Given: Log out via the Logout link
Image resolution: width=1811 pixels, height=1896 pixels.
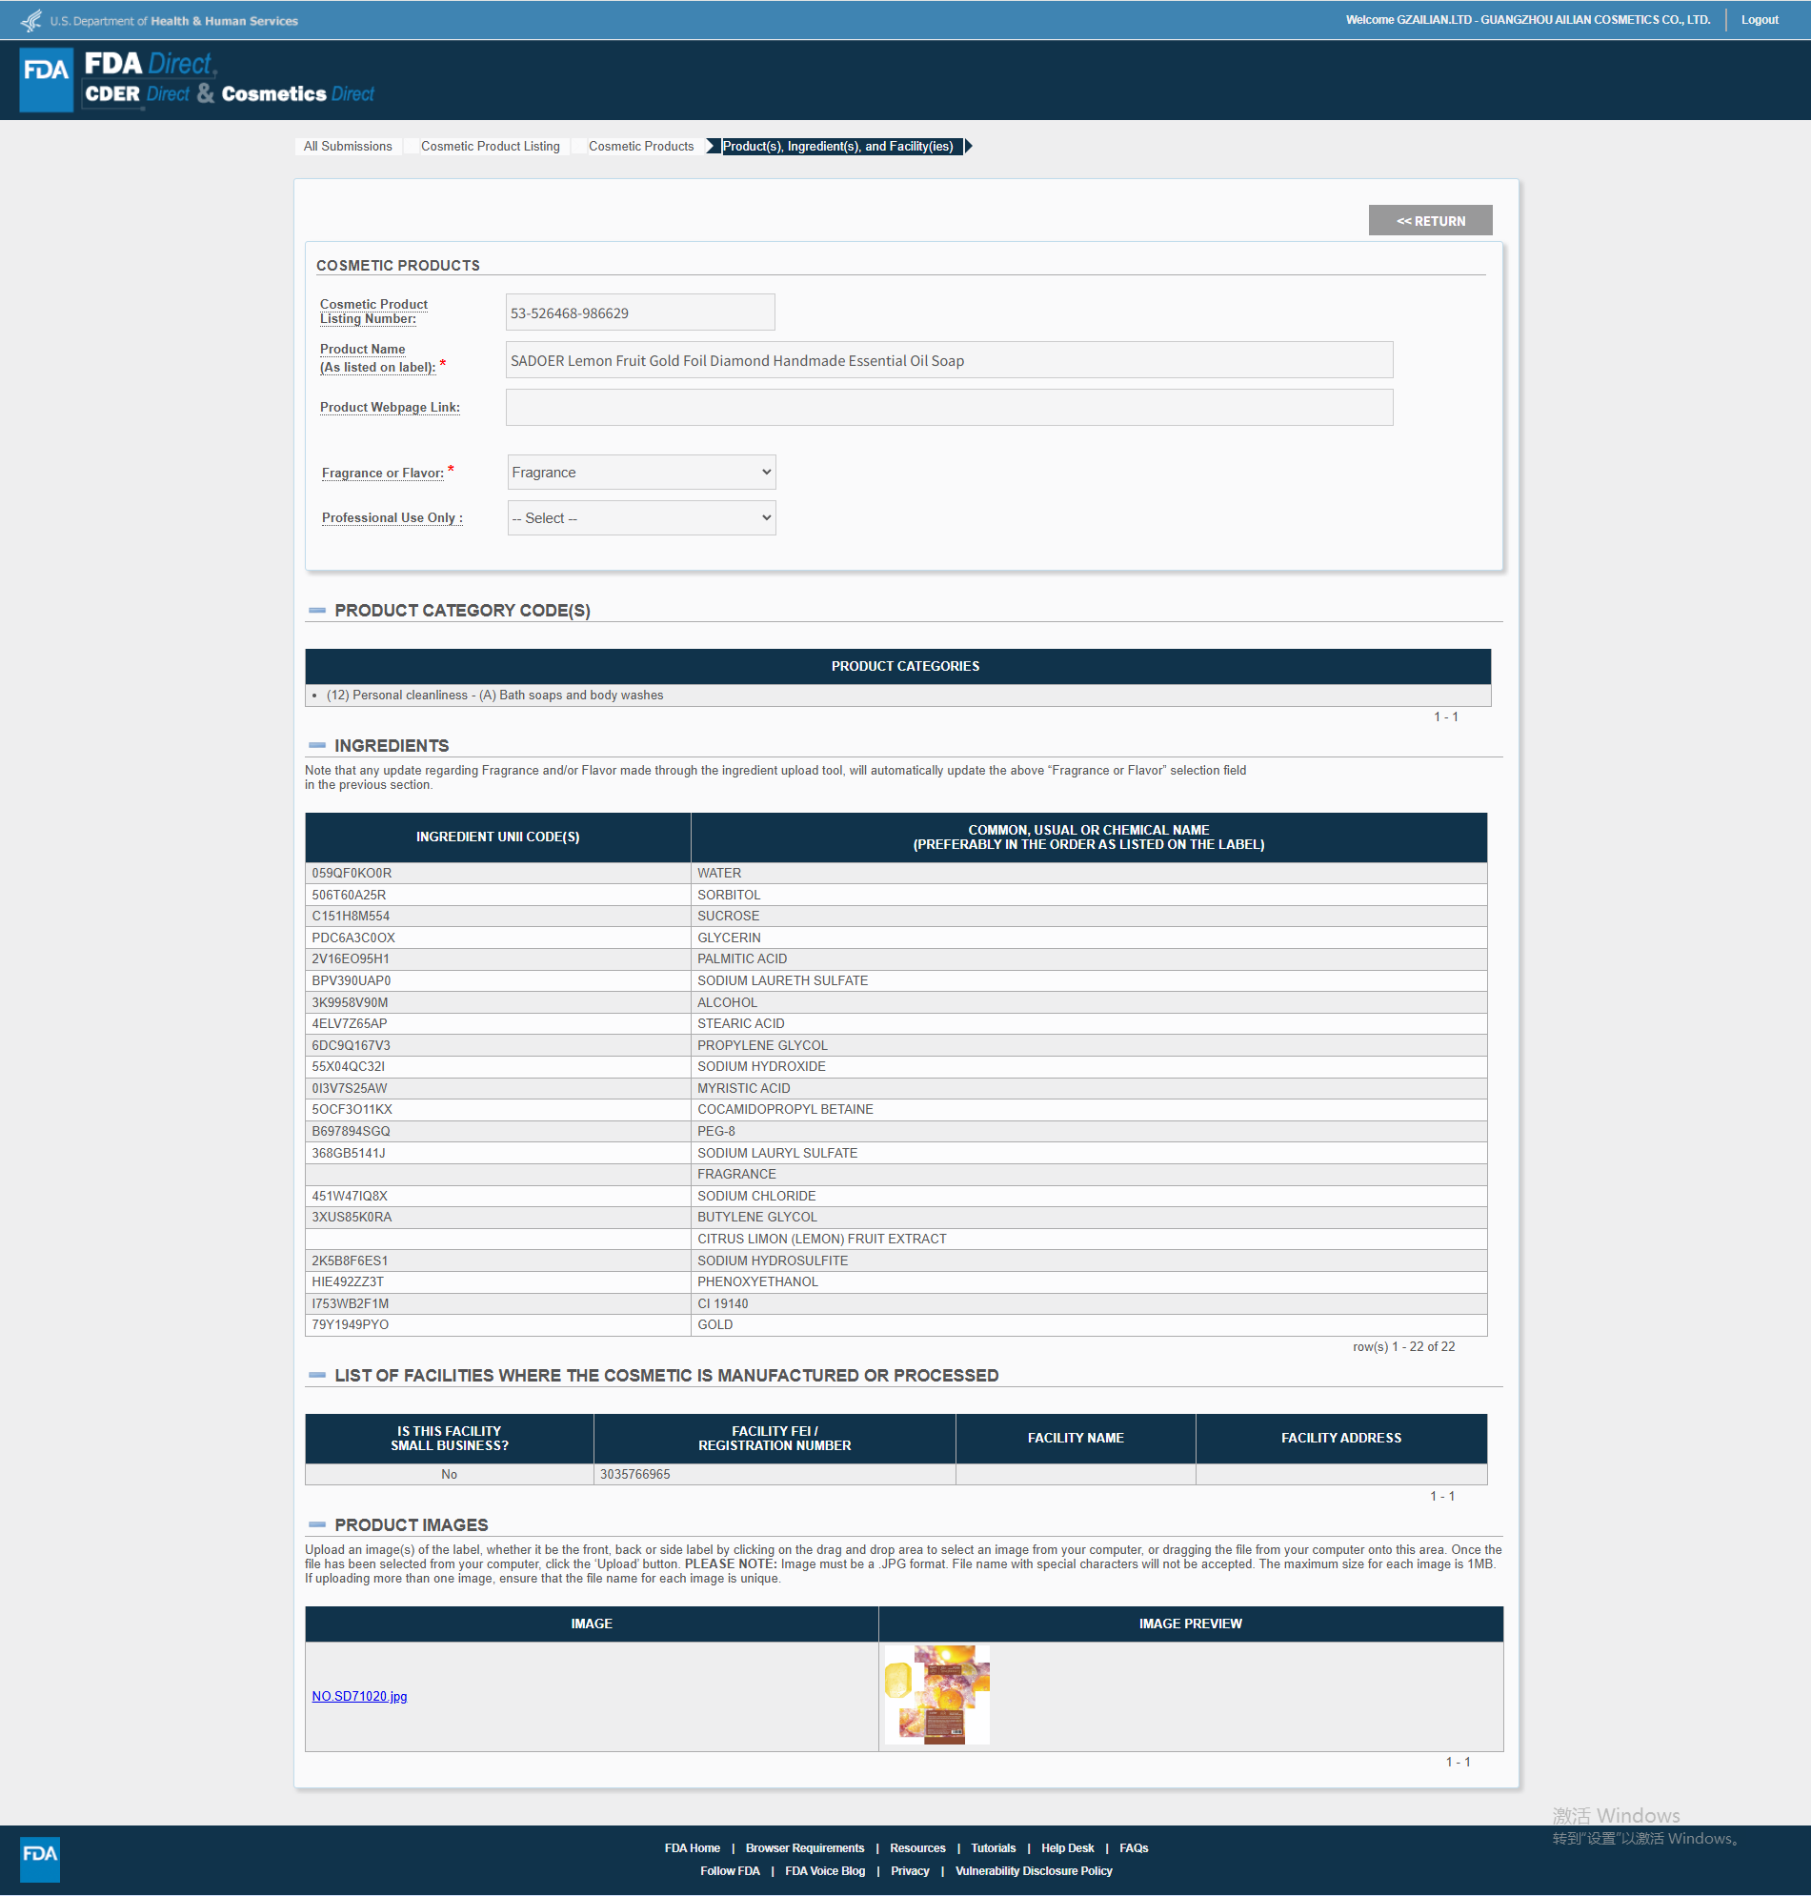Looking at the screenshot, I should click(1759, 19).
